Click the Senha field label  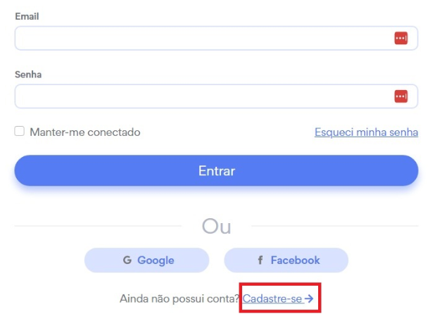click(30, 74)
